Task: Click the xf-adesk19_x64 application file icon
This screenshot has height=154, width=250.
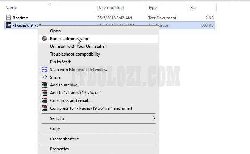Action: [8, 25]
